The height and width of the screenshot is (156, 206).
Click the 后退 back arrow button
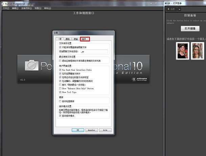pyautogui.click(x=171, y=9)
